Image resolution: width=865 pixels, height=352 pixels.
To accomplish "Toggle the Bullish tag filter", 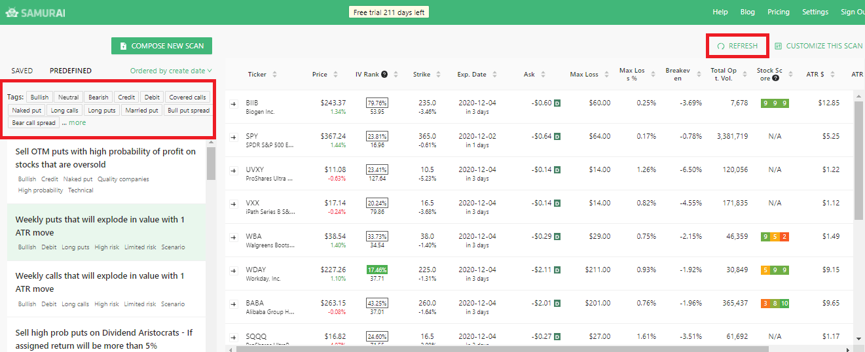I will [x=39, y=97].
